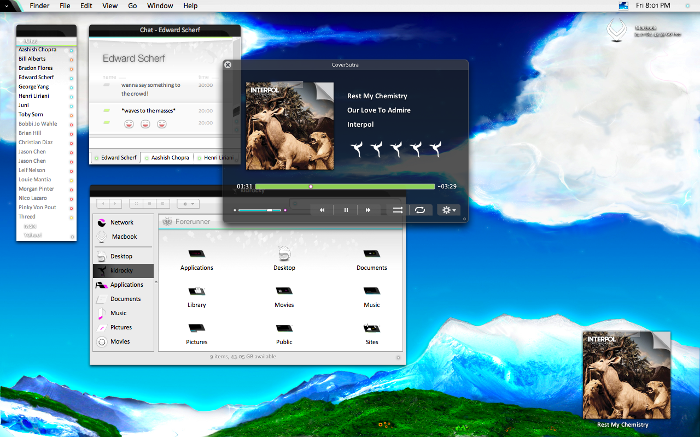Screen dimensions: 700x437
Task: Select Macbook in the Finder sidebar
Action: tap(123, 237)
